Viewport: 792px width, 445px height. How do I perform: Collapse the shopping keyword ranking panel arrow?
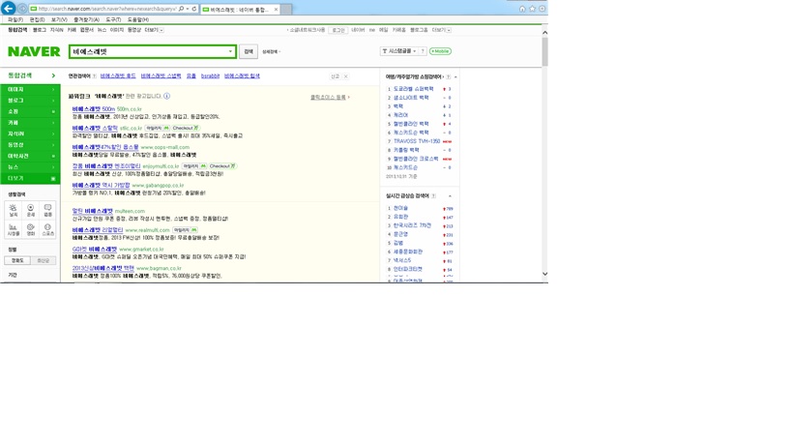point(455,76)
